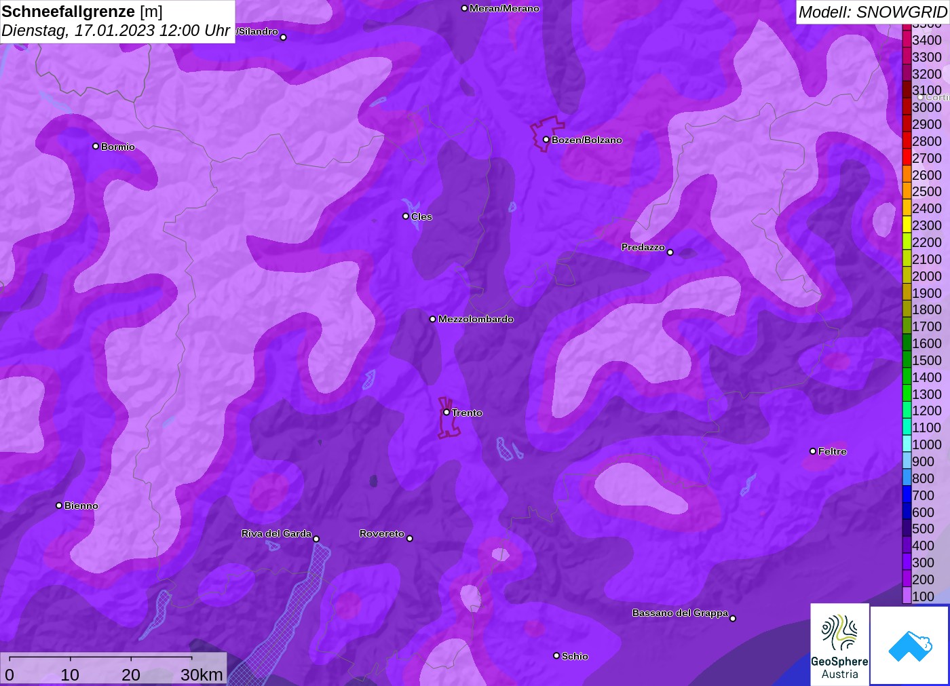The width and height of the screenshot is (950, 686).
Task: Click the Cles location marker
Action: pyautogui.click(x=406, y=216)
